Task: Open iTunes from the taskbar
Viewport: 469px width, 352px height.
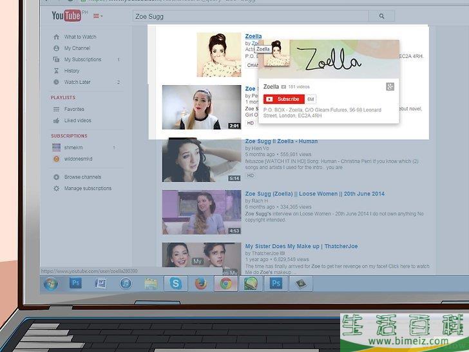Action: click(x=126, y=283)
